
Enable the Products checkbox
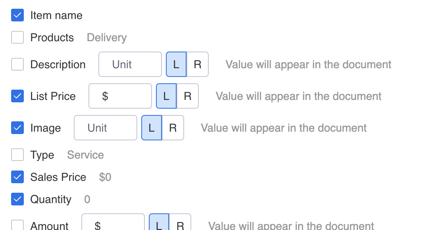coord(17,38)
